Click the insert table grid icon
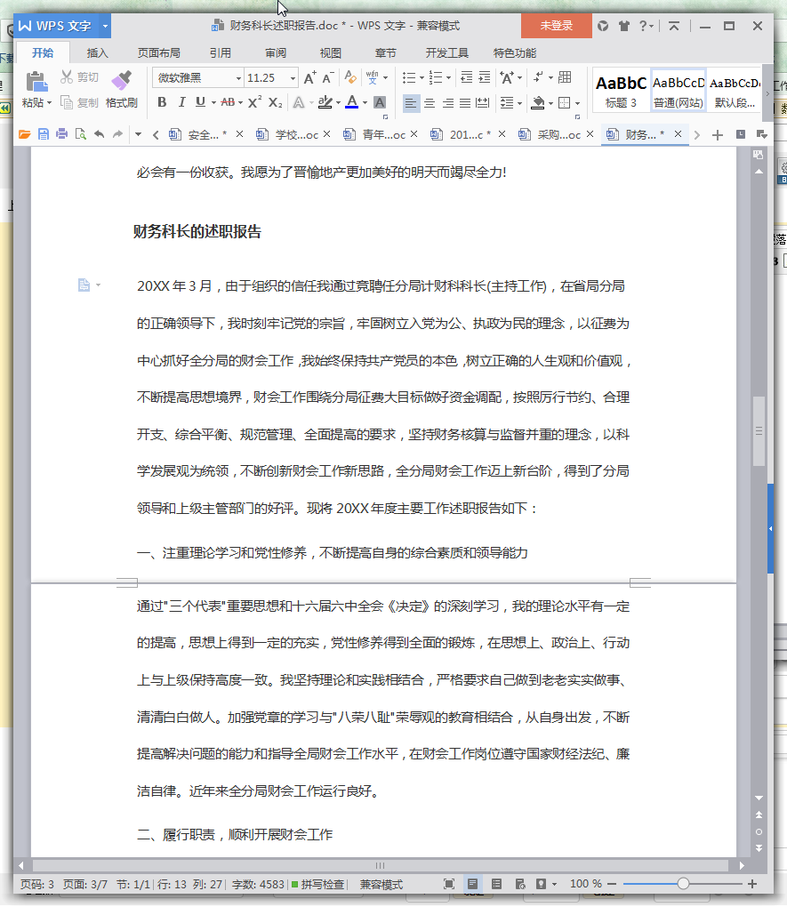The height and width of the screenshot is (907, 787). [565, 77]
